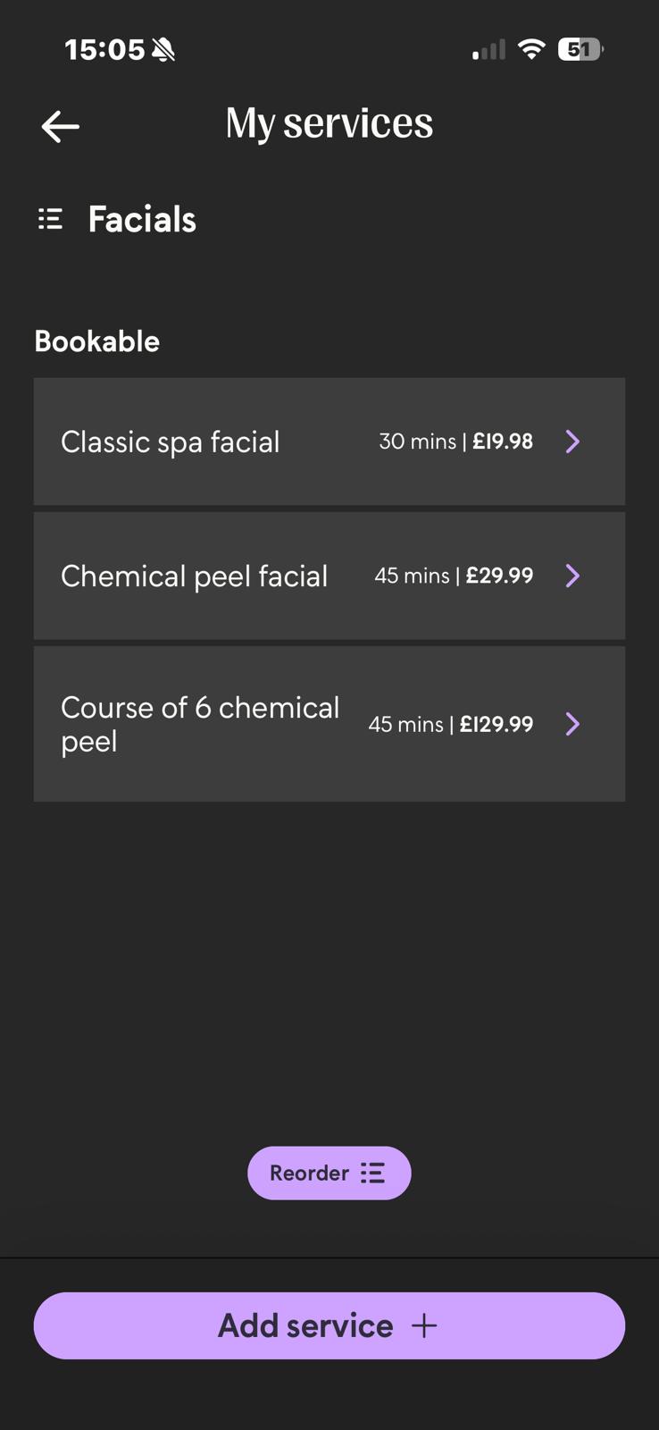Select the Classic spa facial service

171,442
